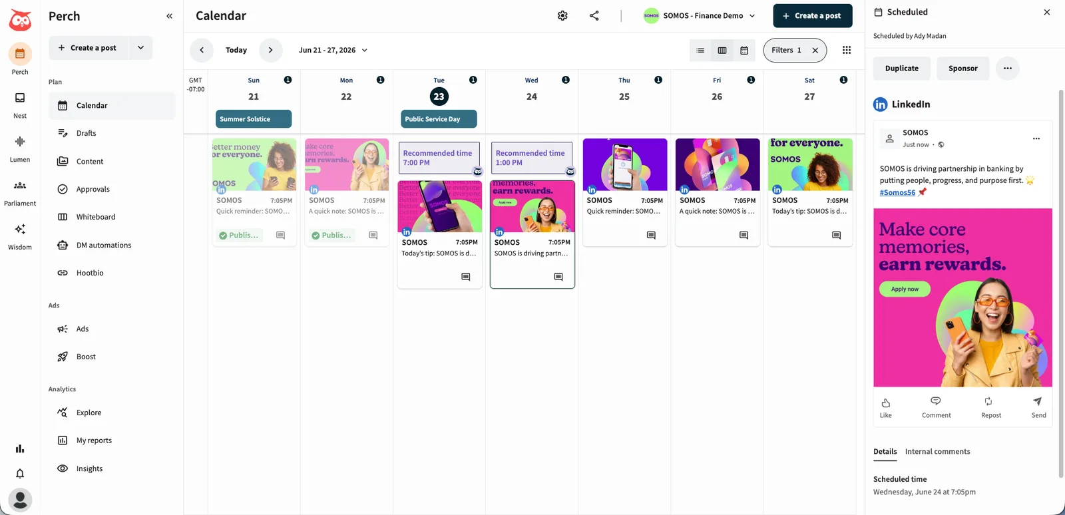Viewport: 1065px width, 515px height.
Task: Collapse the Perch sidebar panel
Action: (x=169, y=16)
